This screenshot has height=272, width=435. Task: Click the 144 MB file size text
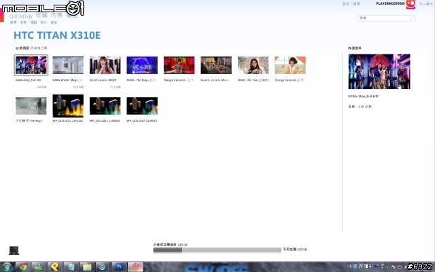(x=41, y=87)
